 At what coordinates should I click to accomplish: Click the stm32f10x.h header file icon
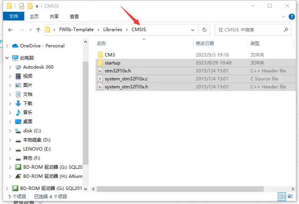point(100,71)
